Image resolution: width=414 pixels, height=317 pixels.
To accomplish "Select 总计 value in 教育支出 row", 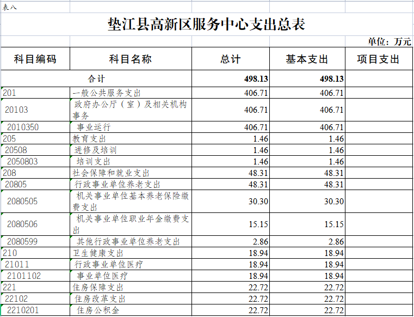I will pos(231,138).
